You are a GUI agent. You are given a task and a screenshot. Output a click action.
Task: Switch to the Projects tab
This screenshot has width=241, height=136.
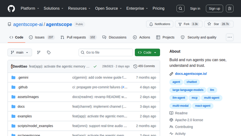(x=165, y=37)
